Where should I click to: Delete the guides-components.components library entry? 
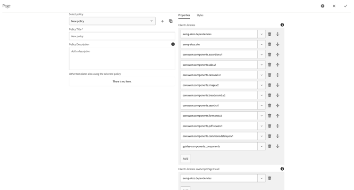tap(270, 146)
